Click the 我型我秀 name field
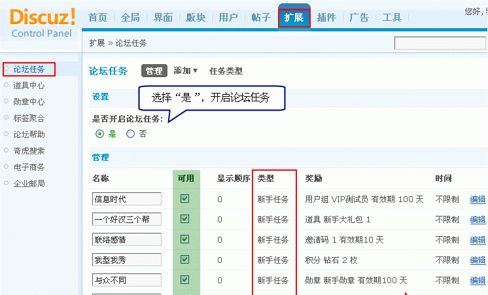The image size is (488, 295). (x=127, y=260)
